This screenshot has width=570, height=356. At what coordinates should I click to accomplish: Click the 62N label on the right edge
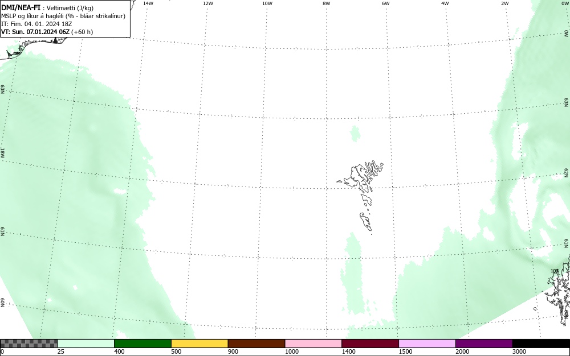tap(567, 173)
